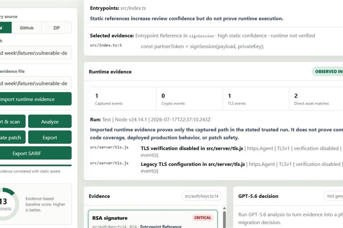Switch repository source to GitHub

(x=27, y=28)
